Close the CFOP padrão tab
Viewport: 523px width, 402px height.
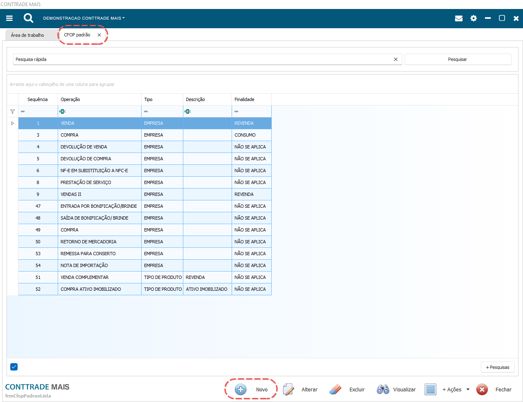99,35
